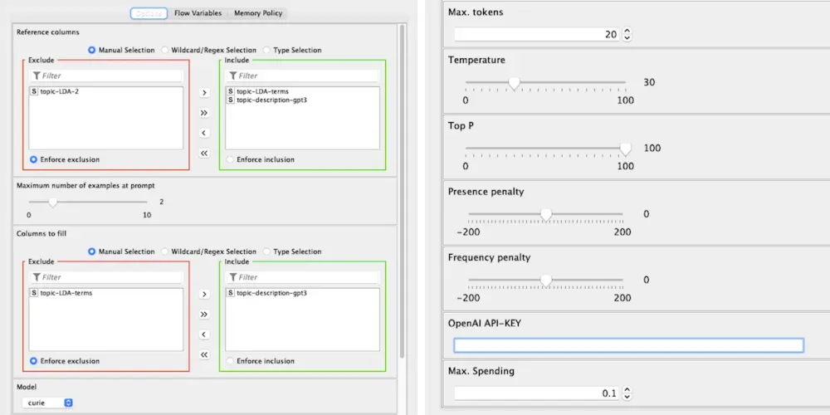Adjust the Presence penalty slider handle
The height and width of the screenshot is (415, 830).
tap(546, 214)
